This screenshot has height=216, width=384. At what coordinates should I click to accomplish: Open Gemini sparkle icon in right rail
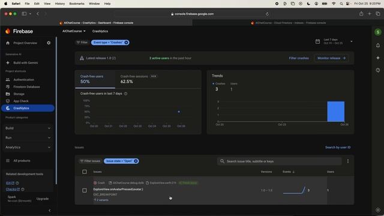coord(378,58)
